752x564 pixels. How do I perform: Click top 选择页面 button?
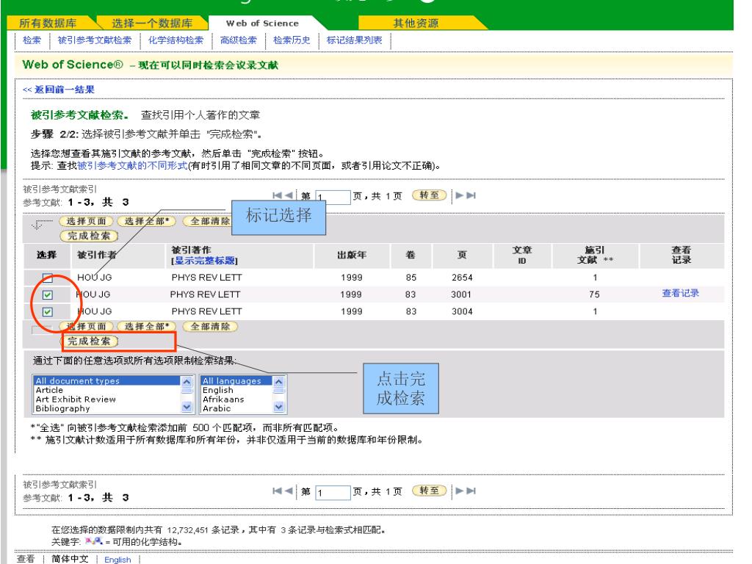point(87,221)
